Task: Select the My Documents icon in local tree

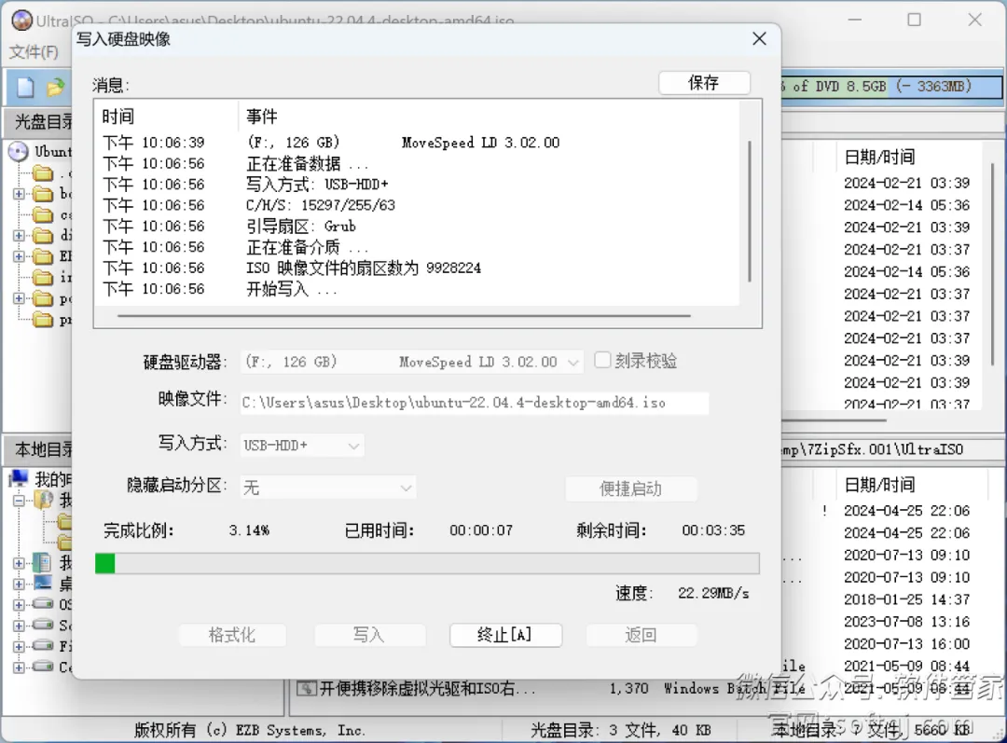Action: tap(42, 562)
